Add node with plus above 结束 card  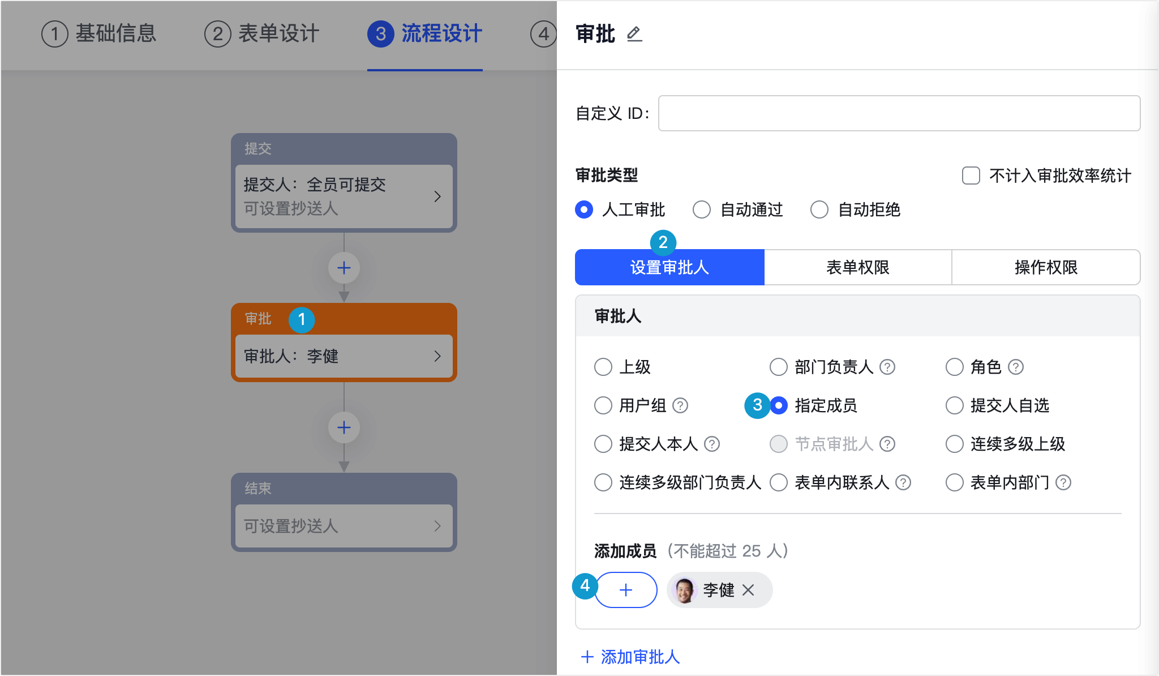point(344,427)
